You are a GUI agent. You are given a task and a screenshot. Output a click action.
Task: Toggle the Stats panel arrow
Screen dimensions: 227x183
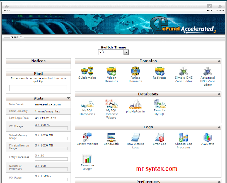[68, 98]
